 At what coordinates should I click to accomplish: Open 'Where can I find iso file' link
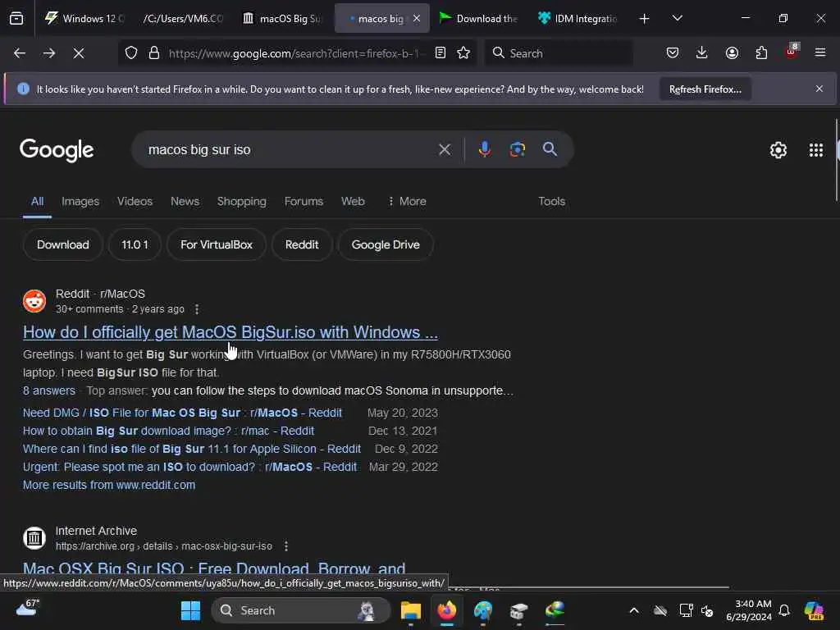point(192,449)
